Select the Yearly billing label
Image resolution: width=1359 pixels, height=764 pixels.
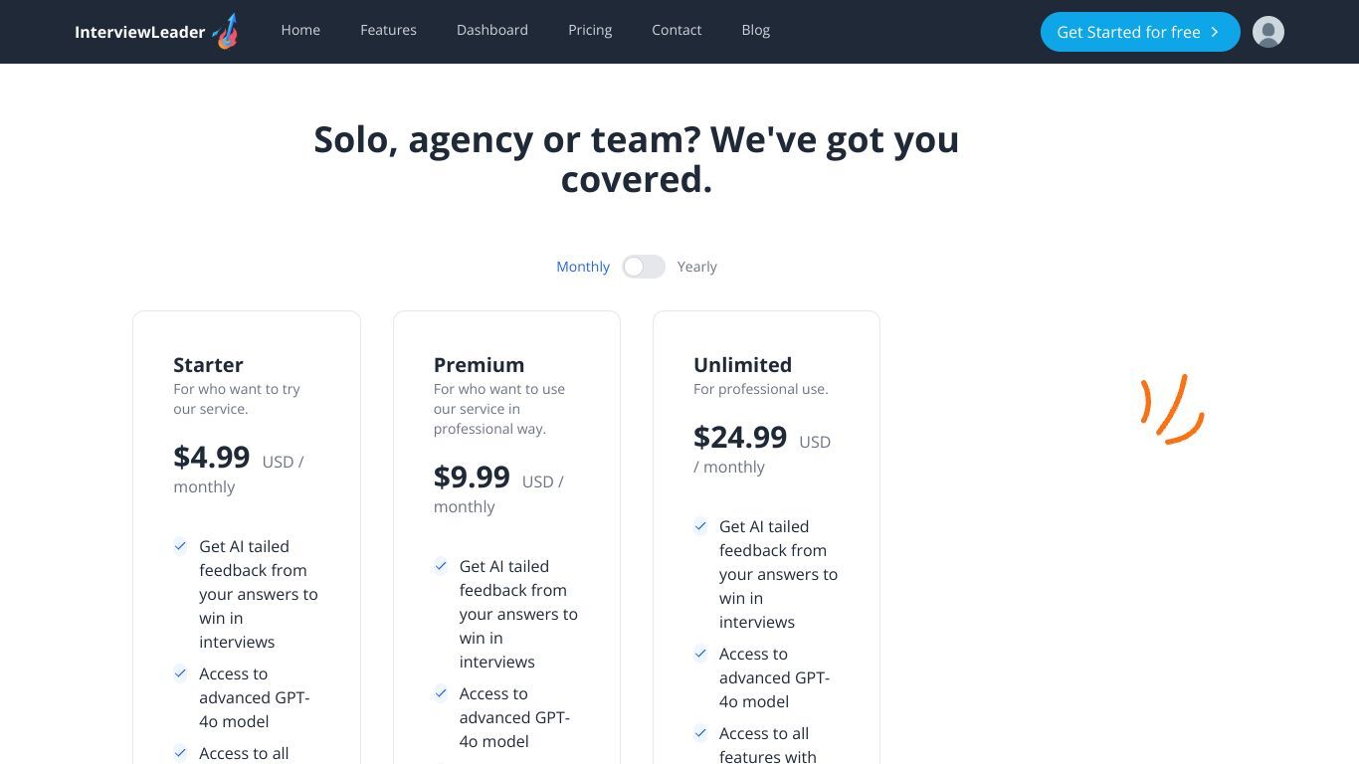[696, 267]
